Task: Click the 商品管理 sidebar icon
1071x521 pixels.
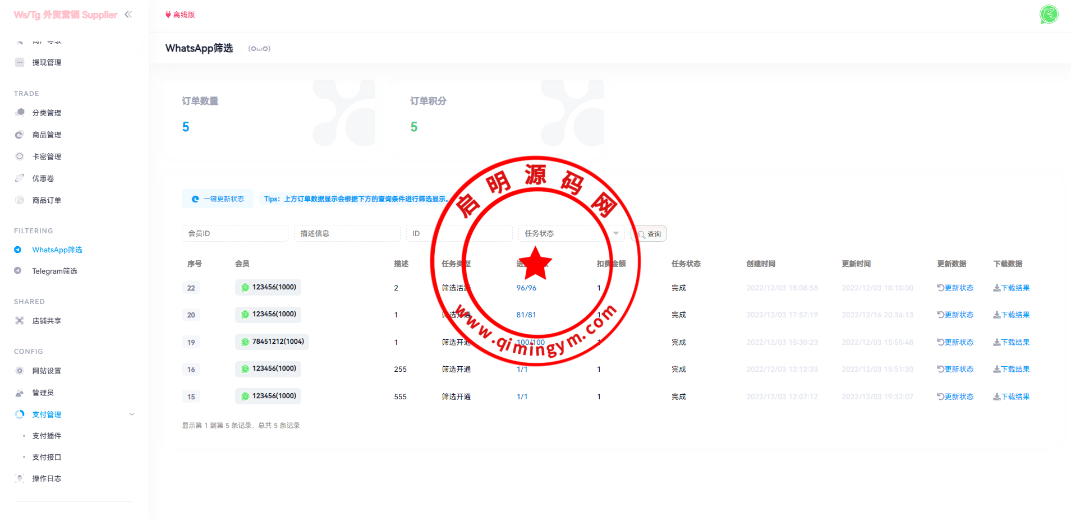Action: tap(20, 135)
